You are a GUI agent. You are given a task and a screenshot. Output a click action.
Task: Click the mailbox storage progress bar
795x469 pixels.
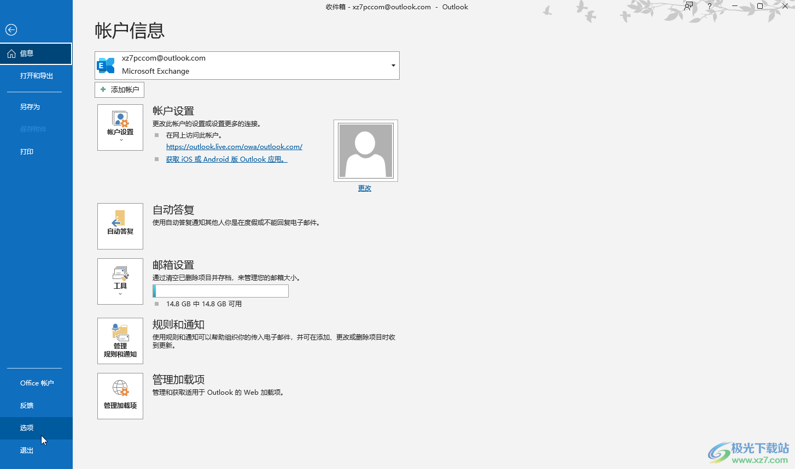220,291
